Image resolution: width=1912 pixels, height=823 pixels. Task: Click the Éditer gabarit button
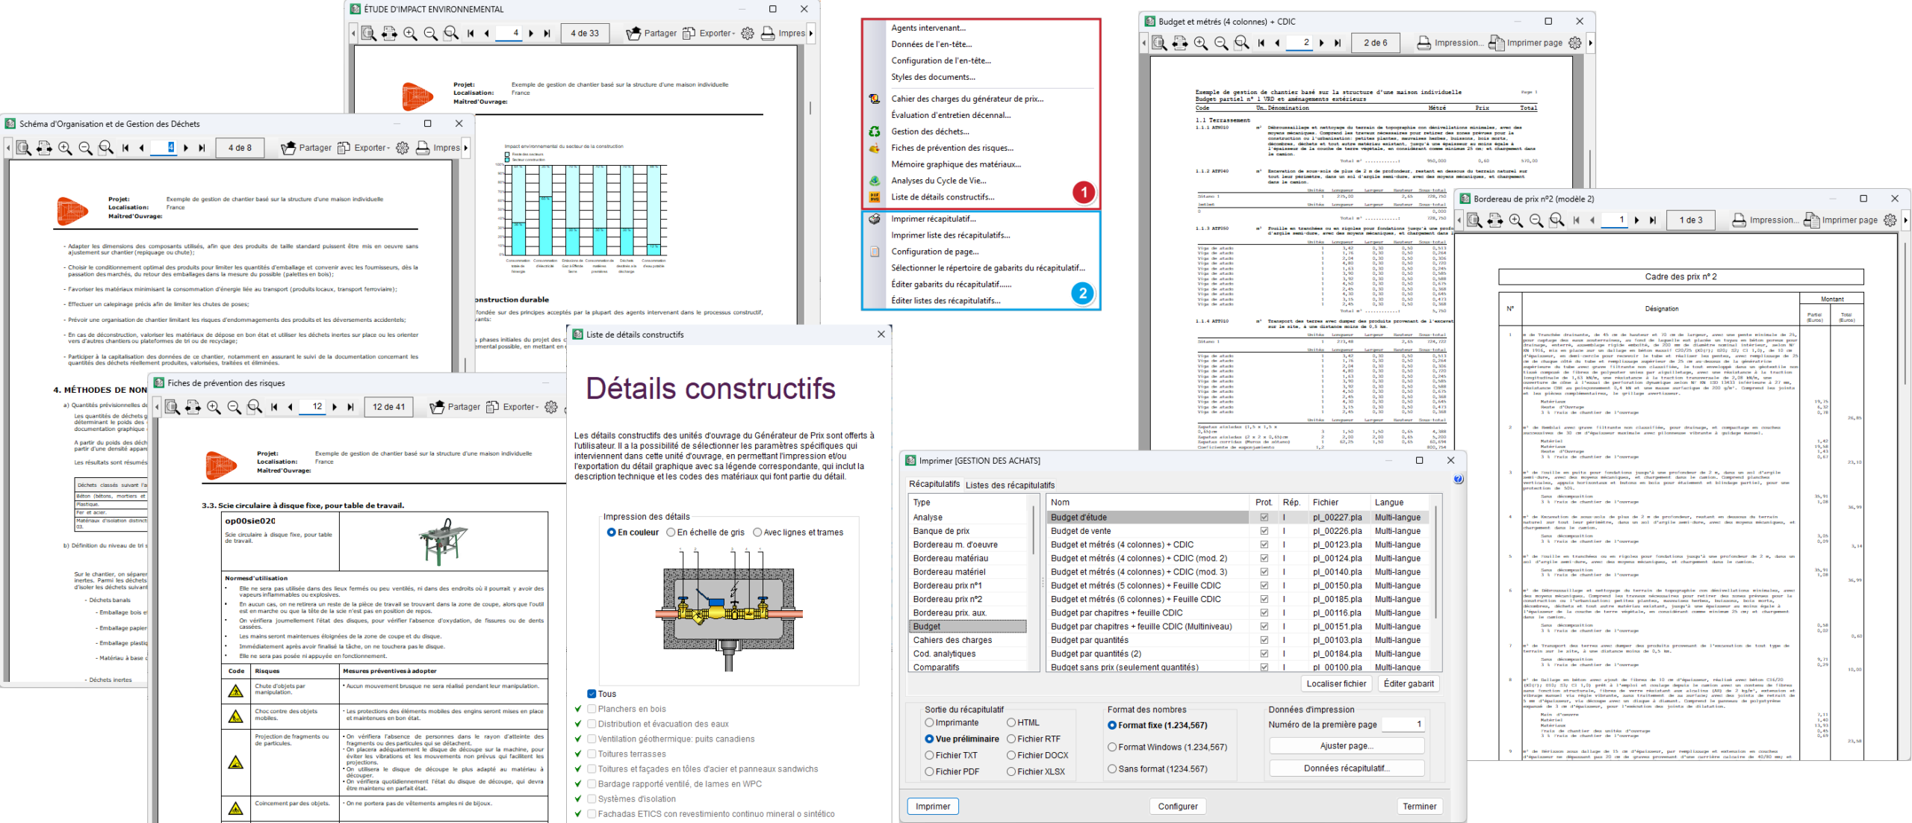(x=1408, y=683)
